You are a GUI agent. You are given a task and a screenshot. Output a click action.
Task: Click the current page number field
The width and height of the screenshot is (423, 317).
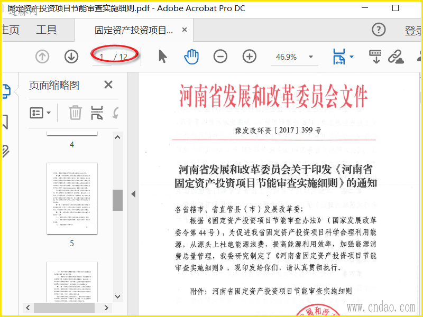pos(102,57)
